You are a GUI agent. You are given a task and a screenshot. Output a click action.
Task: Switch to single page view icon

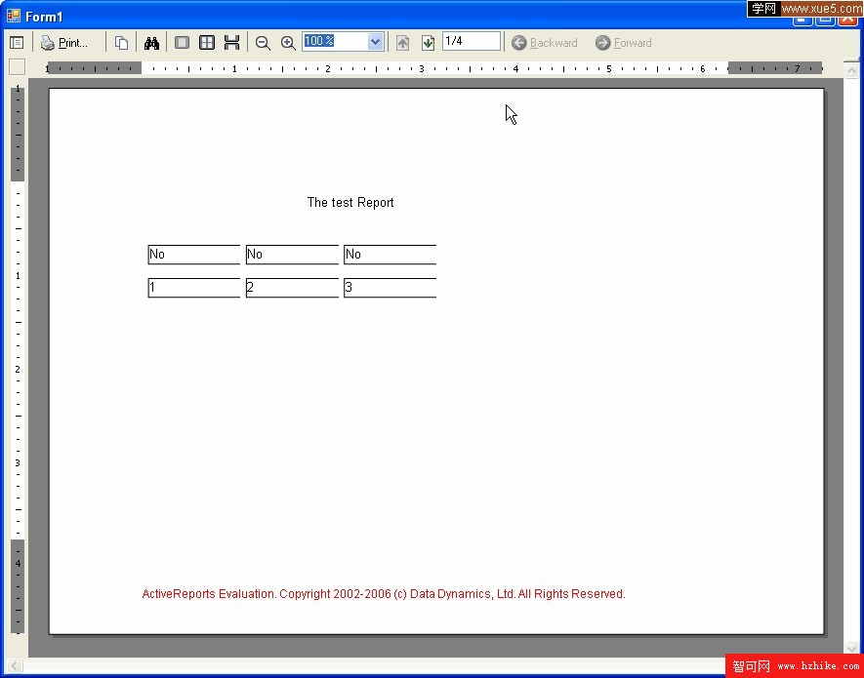tap(182, 42)
